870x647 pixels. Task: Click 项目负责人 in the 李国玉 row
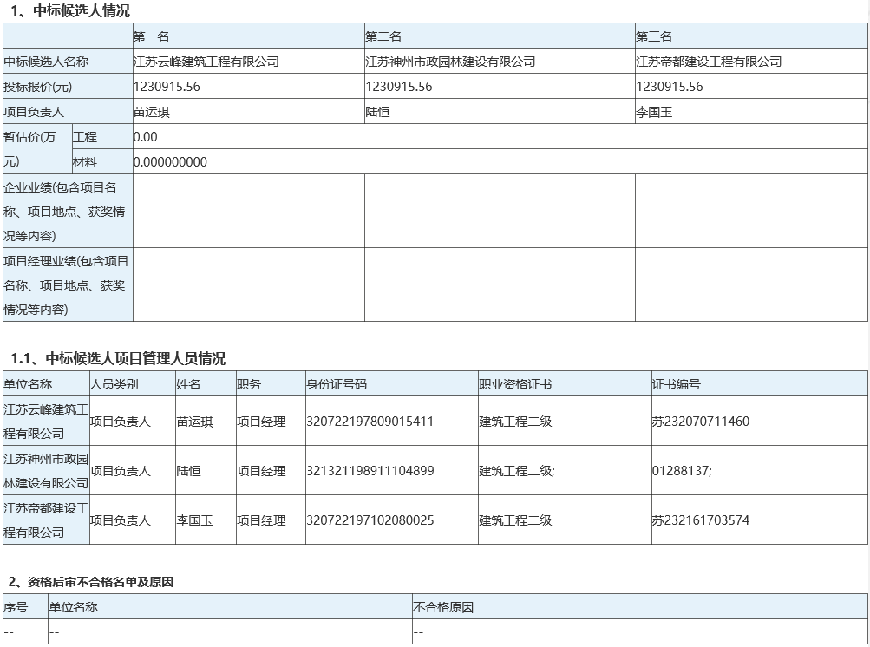(x=120, y=520)
